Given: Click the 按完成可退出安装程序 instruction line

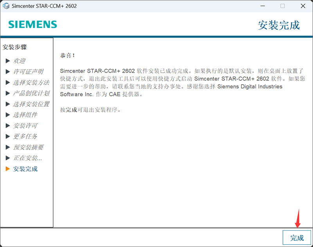Looking at the screenshot, I should click(x=90, y=110).
